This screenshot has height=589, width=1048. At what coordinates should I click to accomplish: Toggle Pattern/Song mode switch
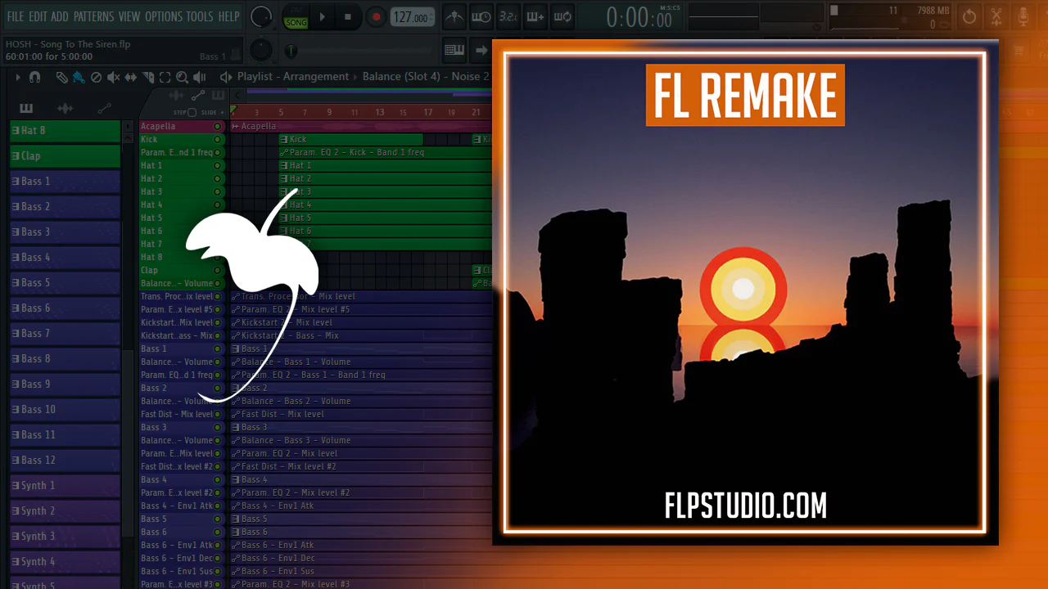coord(296,17)
